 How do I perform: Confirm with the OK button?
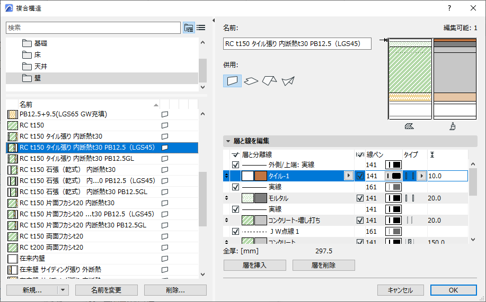coord(454,290)
